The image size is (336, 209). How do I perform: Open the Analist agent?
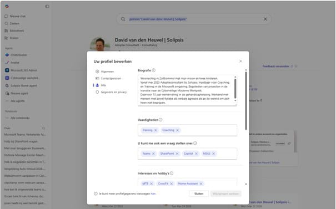(x=12, y=63)
